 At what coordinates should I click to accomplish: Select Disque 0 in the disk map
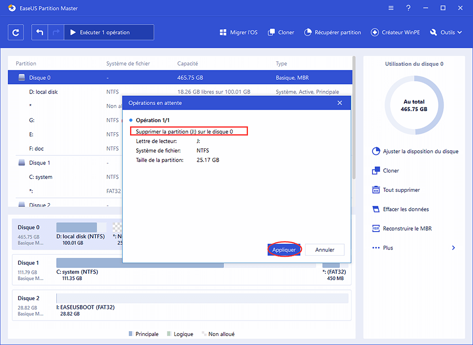(29, 227)
